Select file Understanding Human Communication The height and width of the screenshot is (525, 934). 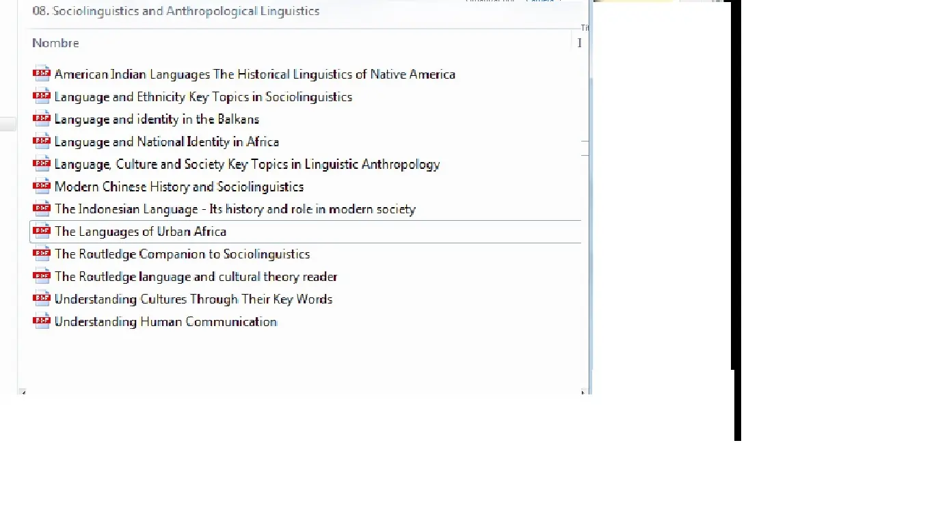click(x=165, y=321)
